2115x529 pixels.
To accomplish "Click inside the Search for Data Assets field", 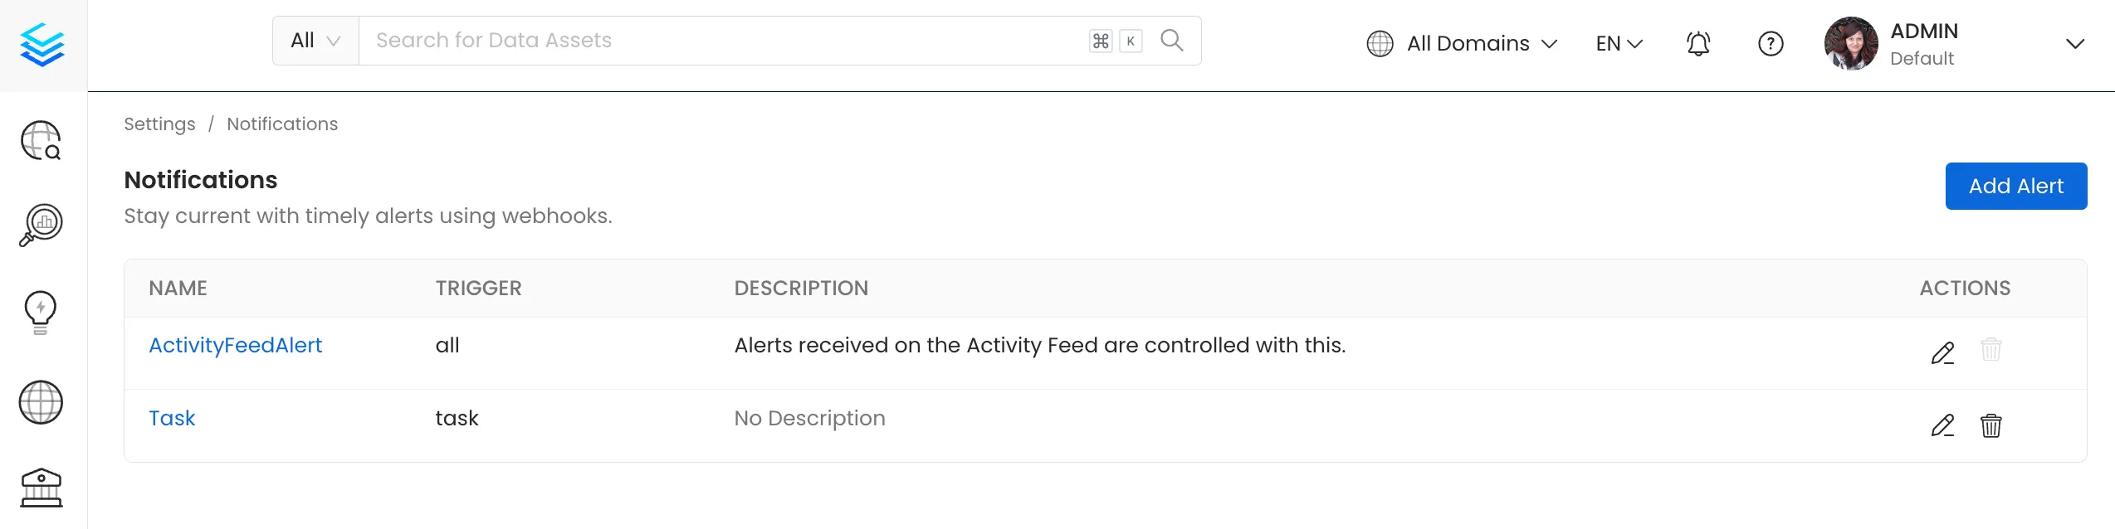I will point(581,40).
